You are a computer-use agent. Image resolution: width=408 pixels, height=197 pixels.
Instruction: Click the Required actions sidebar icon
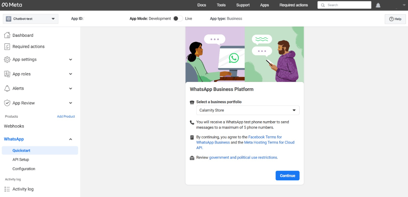coord(7,46)
